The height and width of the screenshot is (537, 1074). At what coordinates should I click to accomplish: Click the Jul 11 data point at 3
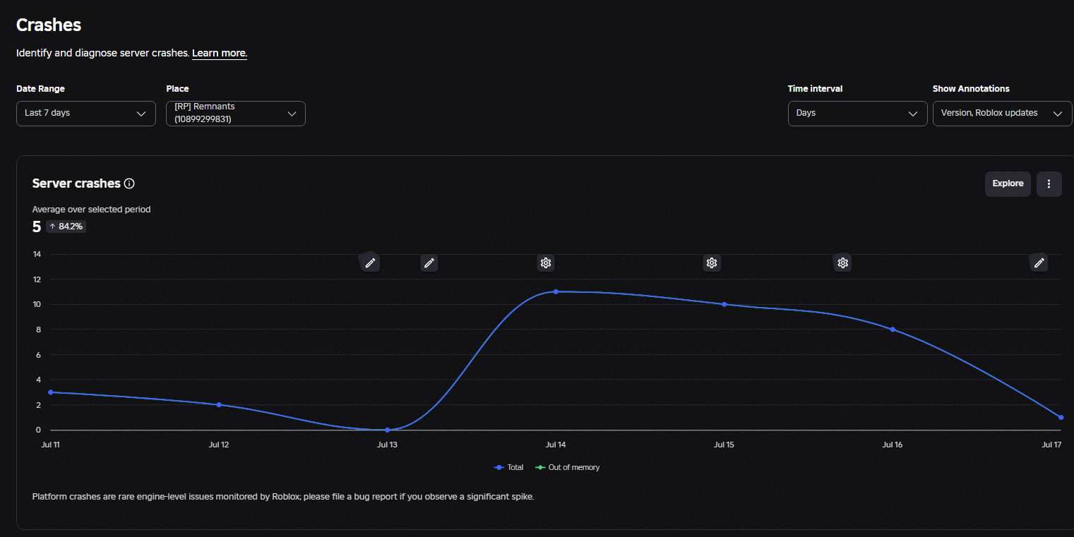pos(50,392)
